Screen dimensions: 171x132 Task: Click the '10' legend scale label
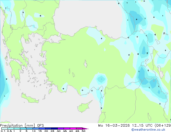click(x=34, y=131)
